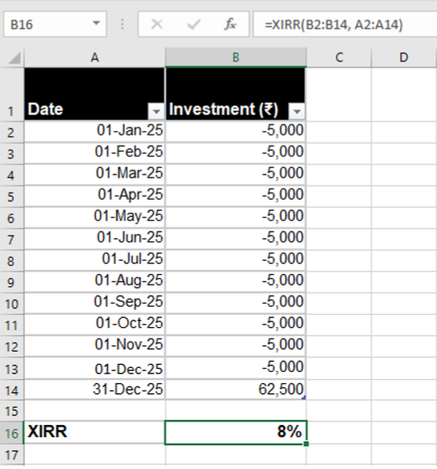This screenshot has width=437, height=469.
Task: Click the formula bar with XIRR formula
Action: pyautogui.click(x=345, y=24)
